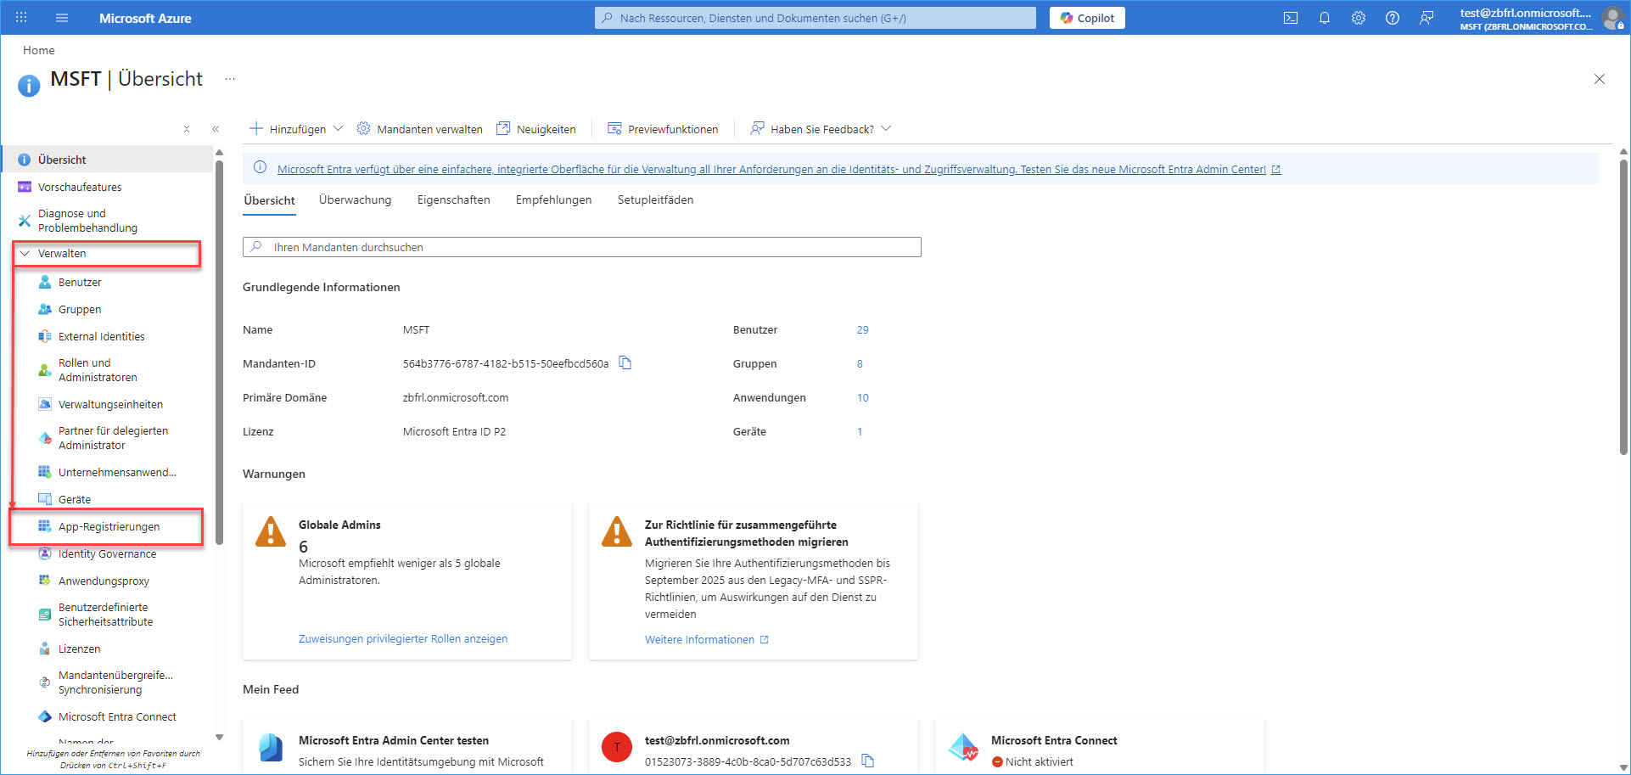Open the app launcher grid icon
The height and width of the screenshot is (775, 1631).
point(20,17)
